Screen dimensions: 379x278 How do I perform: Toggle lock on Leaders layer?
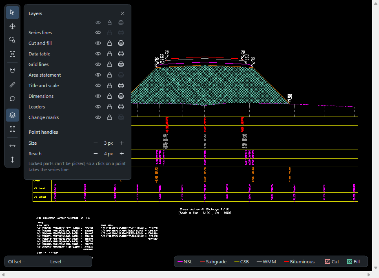tap(109, 107)
